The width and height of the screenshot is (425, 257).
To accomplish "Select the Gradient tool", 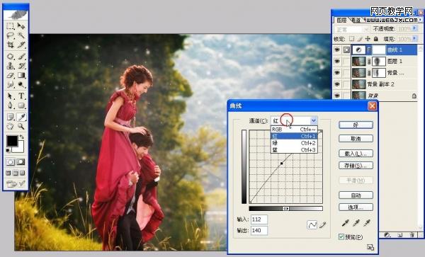I will point(21,75).
